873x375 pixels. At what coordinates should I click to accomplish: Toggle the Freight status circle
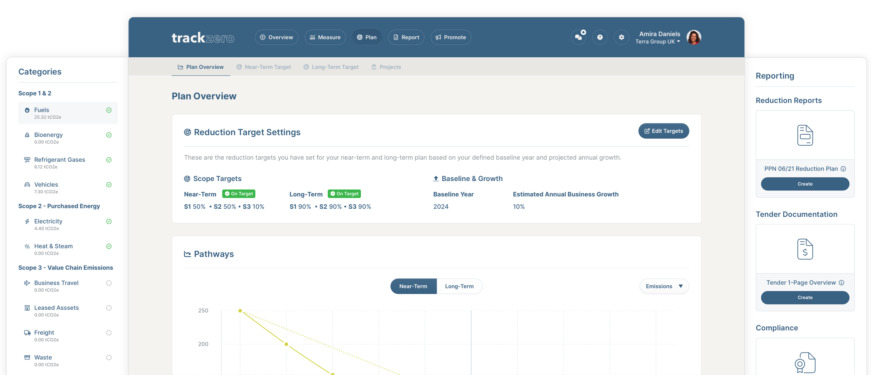(109, 333)
